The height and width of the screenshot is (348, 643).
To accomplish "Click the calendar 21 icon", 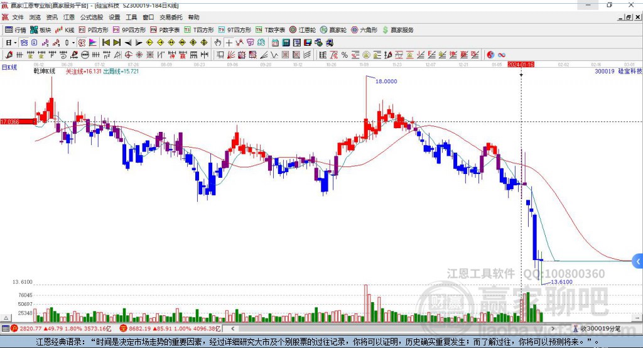I will point(275,43).
